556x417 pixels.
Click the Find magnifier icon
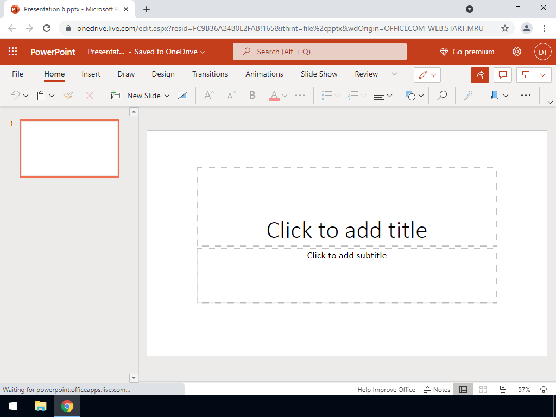point(442,96)
